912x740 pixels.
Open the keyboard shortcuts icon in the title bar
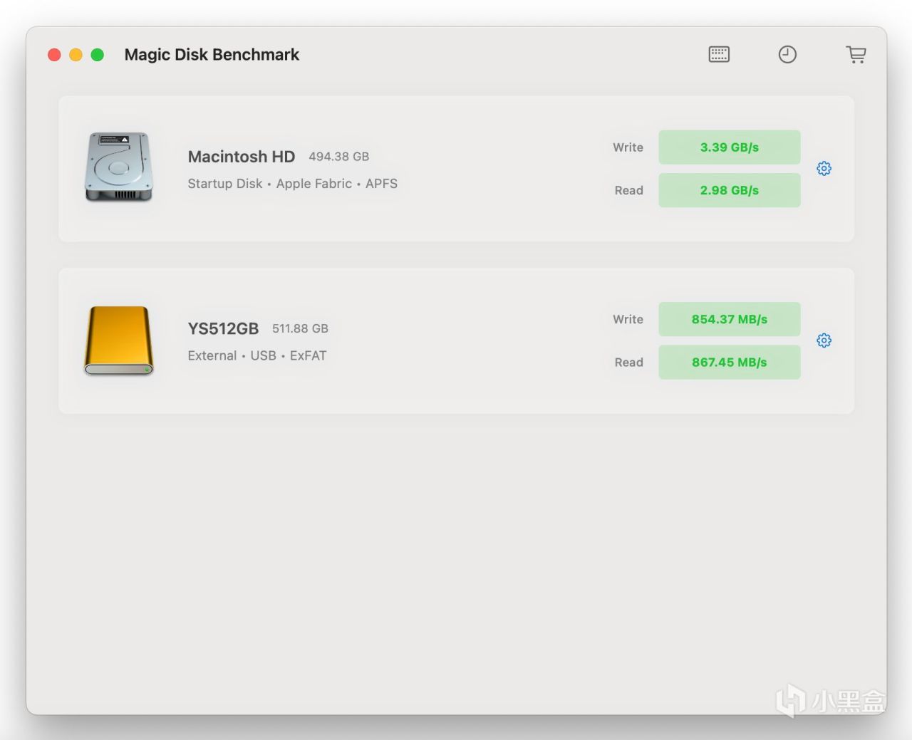719,54
